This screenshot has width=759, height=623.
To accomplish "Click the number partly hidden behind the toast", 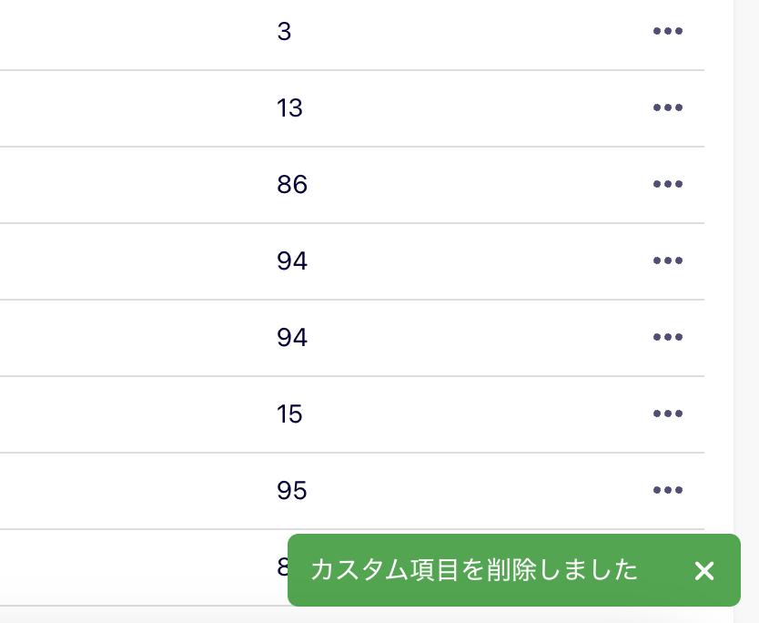I will (x=282, y=567).
